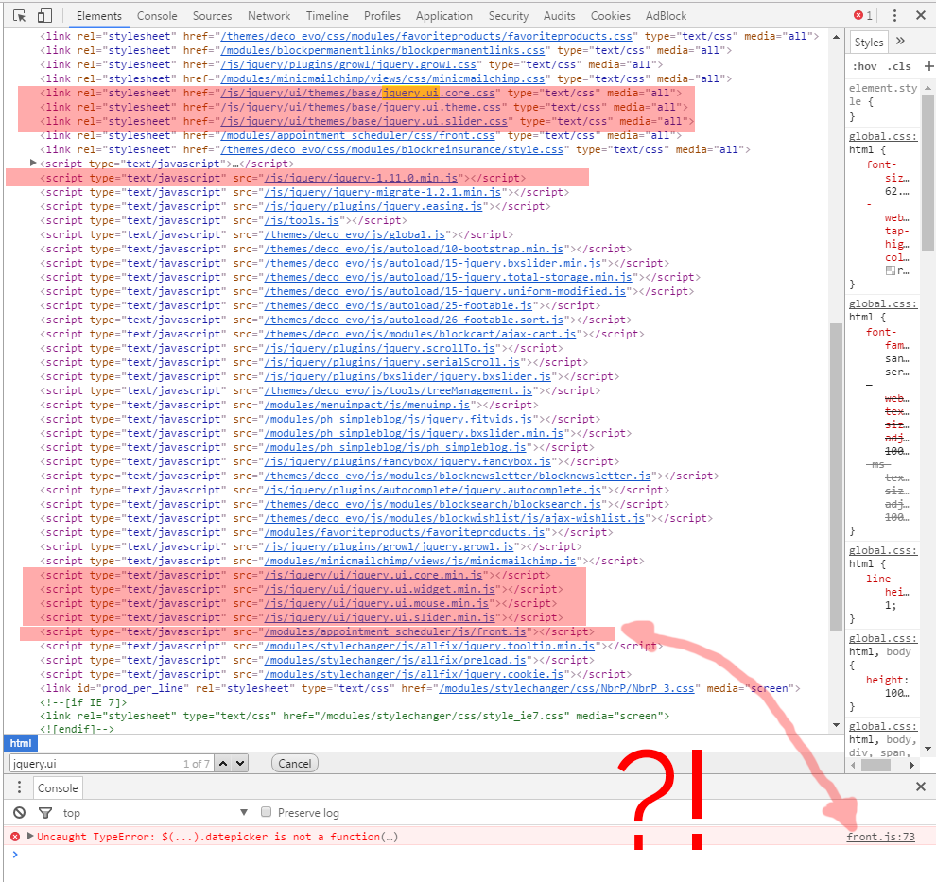Clear the console with the ban icon

tap(20, 812)
